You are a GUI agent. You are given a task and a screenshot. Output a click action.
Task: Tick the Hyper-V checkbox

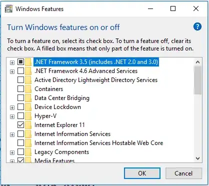point(20,116)
